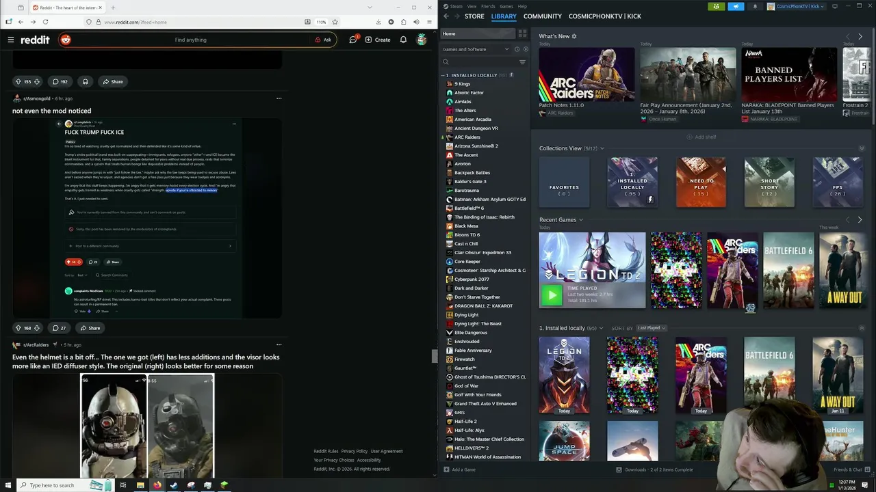Reload the Firefox page
This screenshot has height=492, width=876.
click(45, 22)
